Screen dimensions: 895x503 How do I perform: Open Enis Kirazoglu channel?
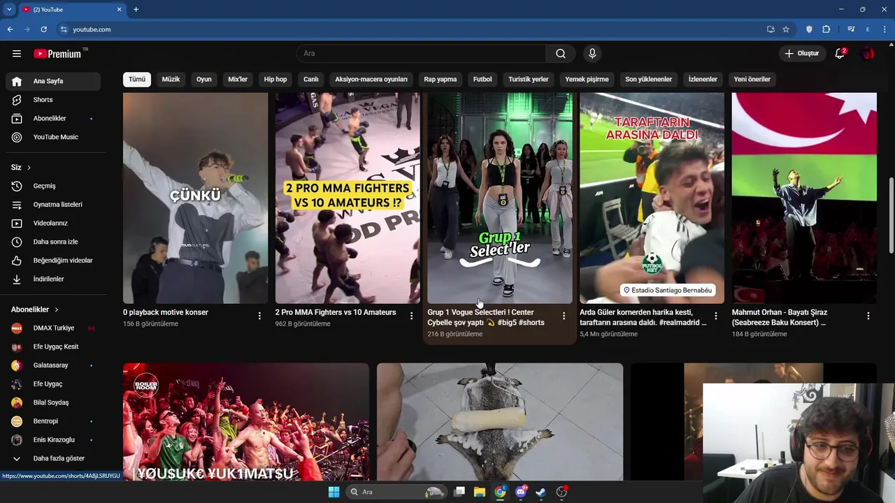pyautogui.click(x=53, y=440)
